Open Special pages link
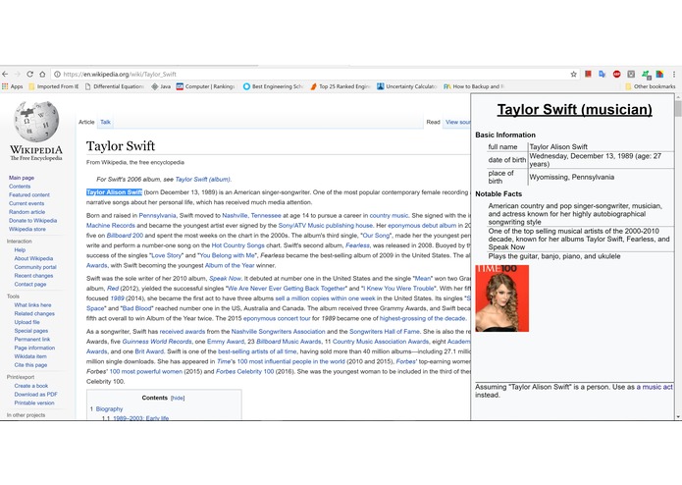Viewport: 682px width, 485px height. coord(30,331)
